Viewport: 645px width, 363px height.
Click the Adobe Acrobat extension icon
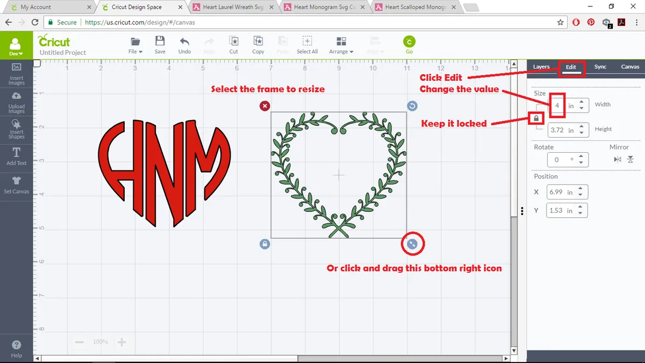coord(621,23)
